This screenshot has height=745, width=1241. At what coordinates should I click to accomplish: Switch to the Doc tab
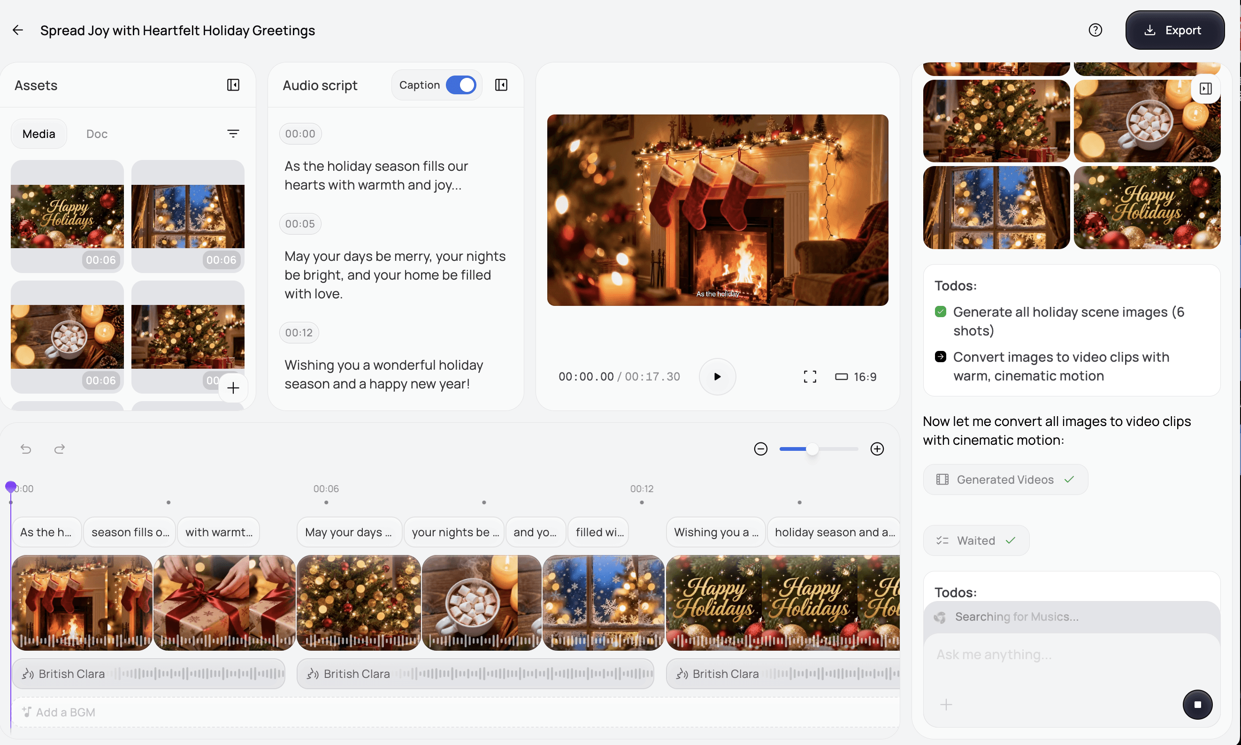point(96,134)
